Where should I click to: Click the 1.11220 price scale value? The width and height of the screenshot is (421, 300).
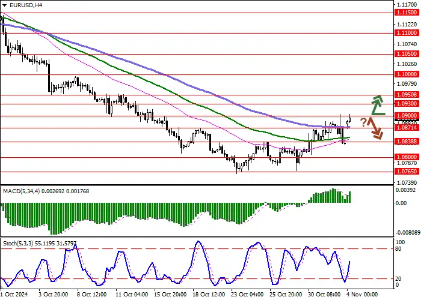[407, 25]
